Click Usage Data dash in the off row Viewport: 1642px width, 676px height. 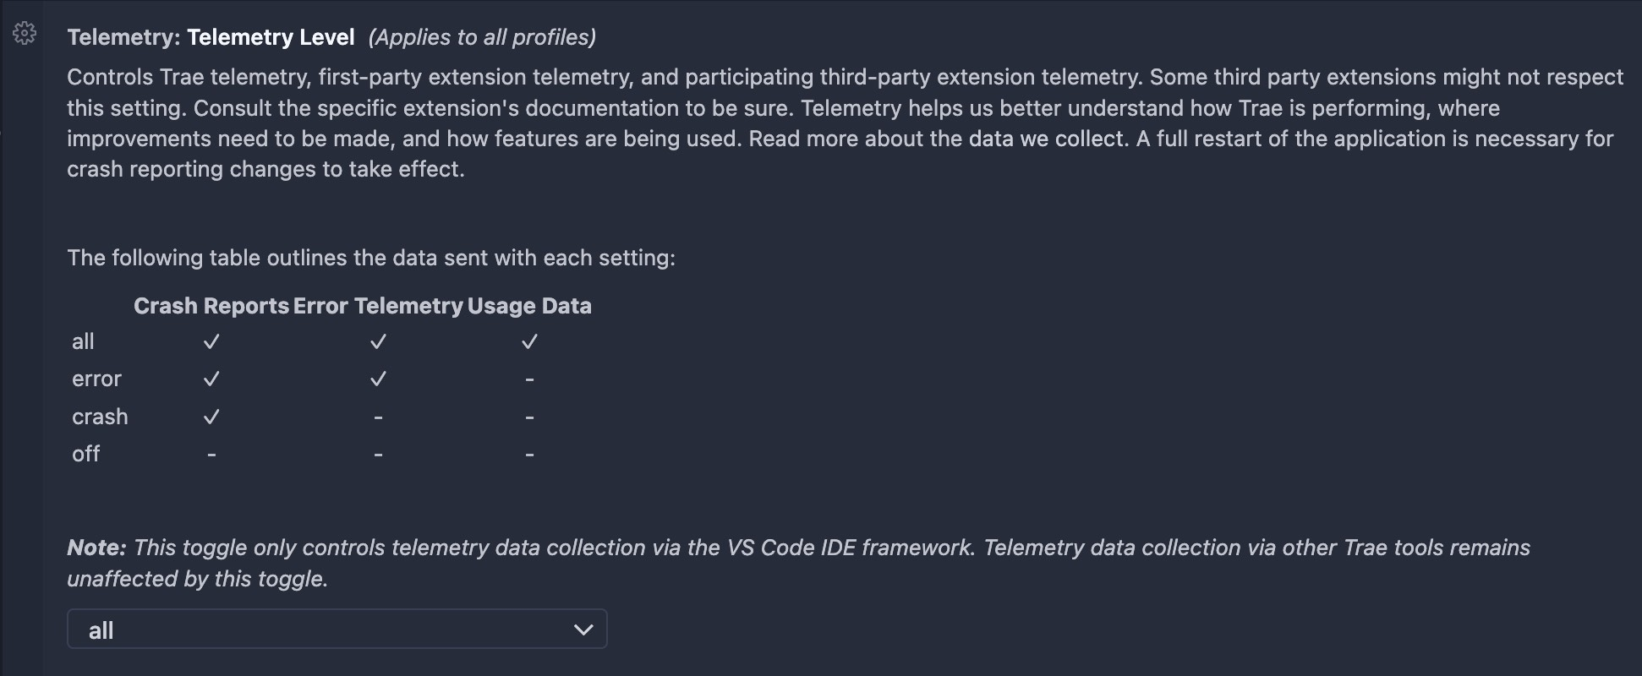click(529, 455)
